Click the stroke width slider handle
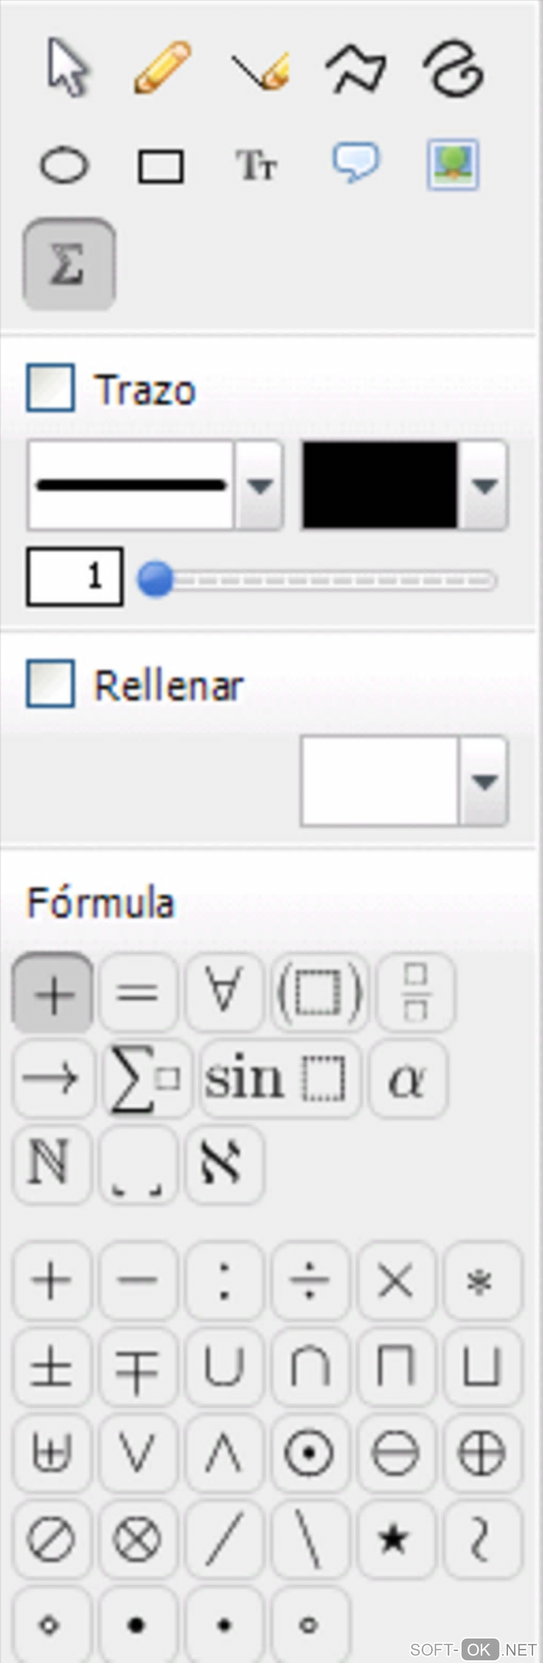 point(155,579)
